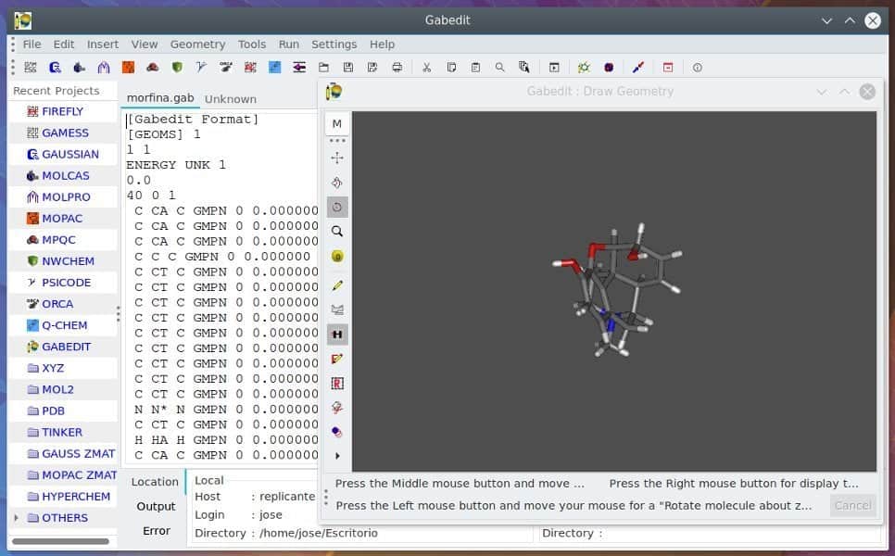Click the find magnifier toolbar icon
The image size is (895, 556).
[500, 68]
